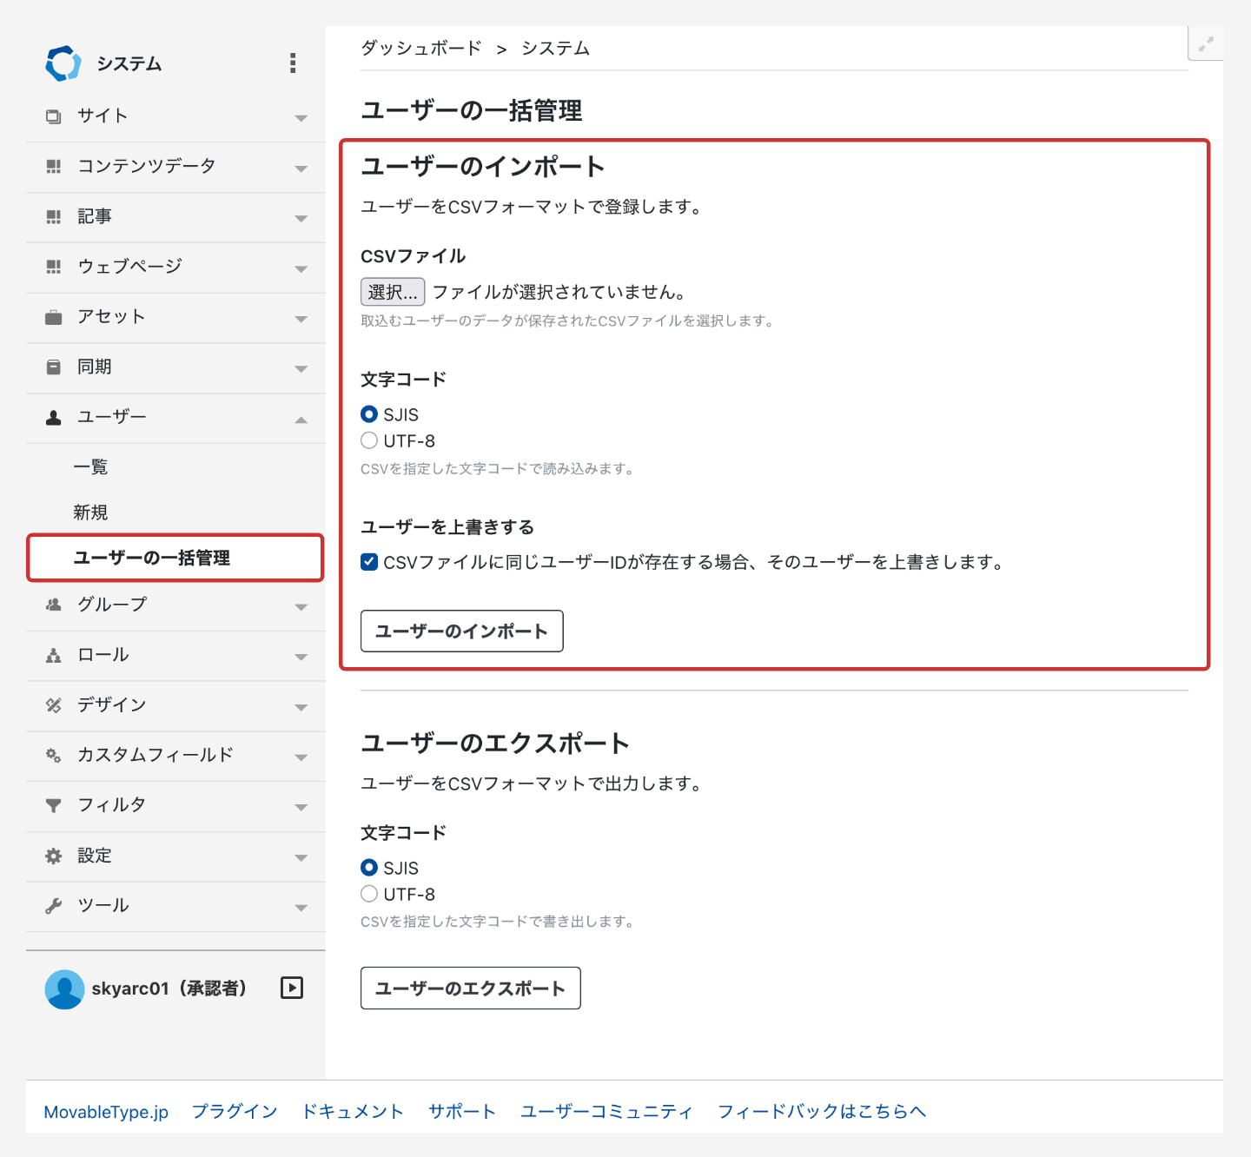Click the design icon in sidebar

[54, 705]
